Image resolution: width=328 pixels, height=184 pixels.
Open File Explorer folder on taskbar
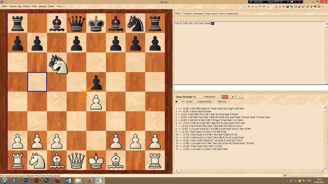pyautogui.click(x=78, y=180)
